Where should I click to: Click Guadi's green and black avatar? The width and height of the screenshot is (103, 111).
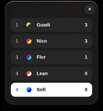[x=29, y=25]
